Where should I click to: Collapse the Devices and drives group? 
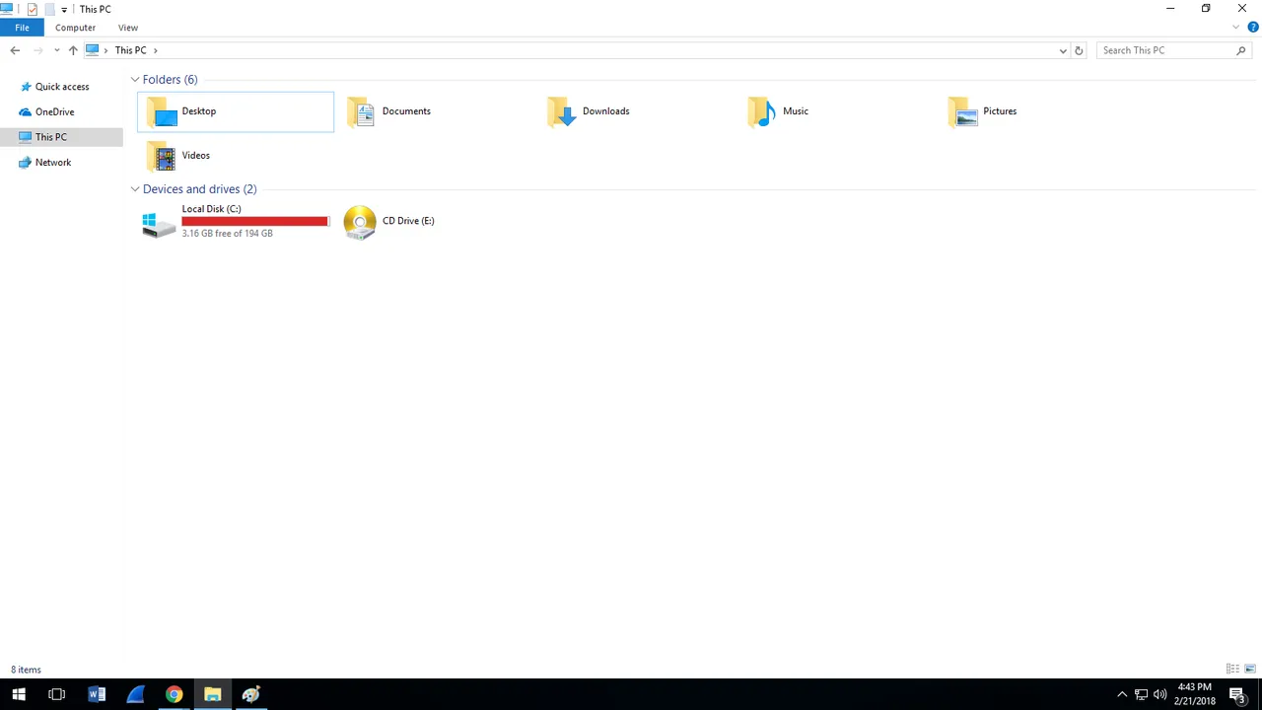135,189
